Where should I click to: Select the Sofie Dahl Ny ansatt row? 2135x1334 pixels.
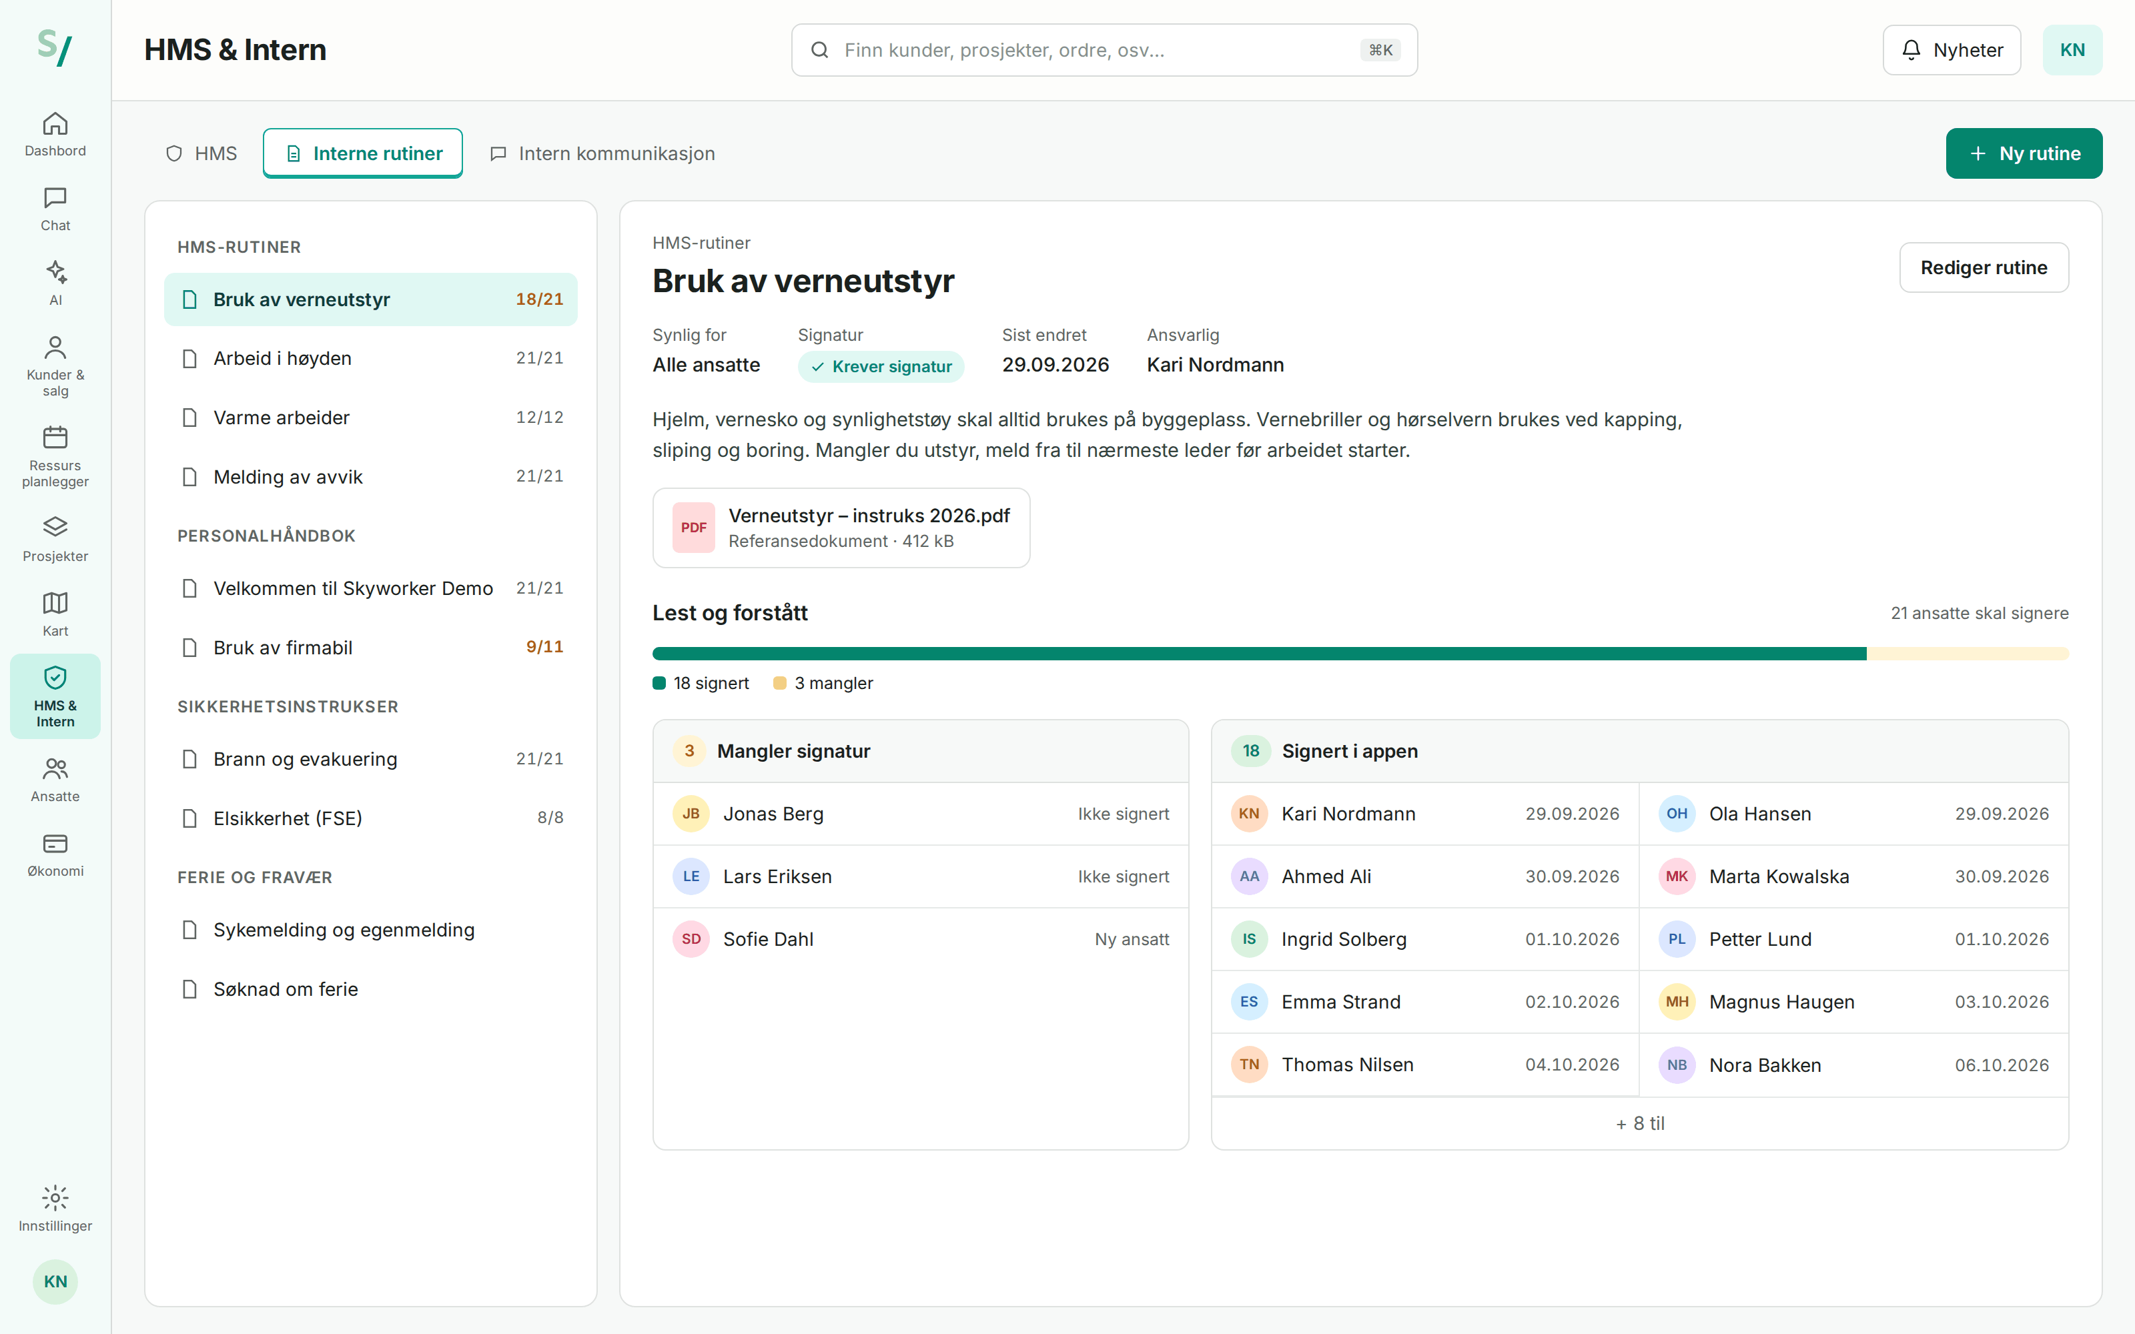tap(920, 938)
